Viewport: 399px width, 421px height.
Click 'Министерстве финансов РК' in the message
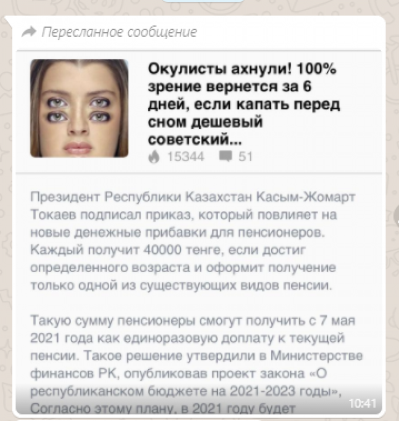[x=197, y=365]
